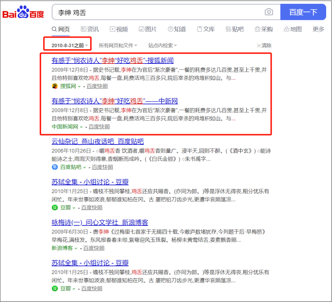Select the 网页 tab
This screenshot has width=332, height=302.
tap(61, 29)
